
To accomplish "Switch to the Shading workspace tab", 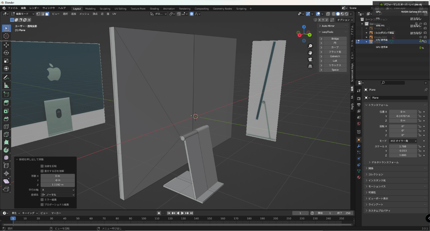I will (154, 9).
